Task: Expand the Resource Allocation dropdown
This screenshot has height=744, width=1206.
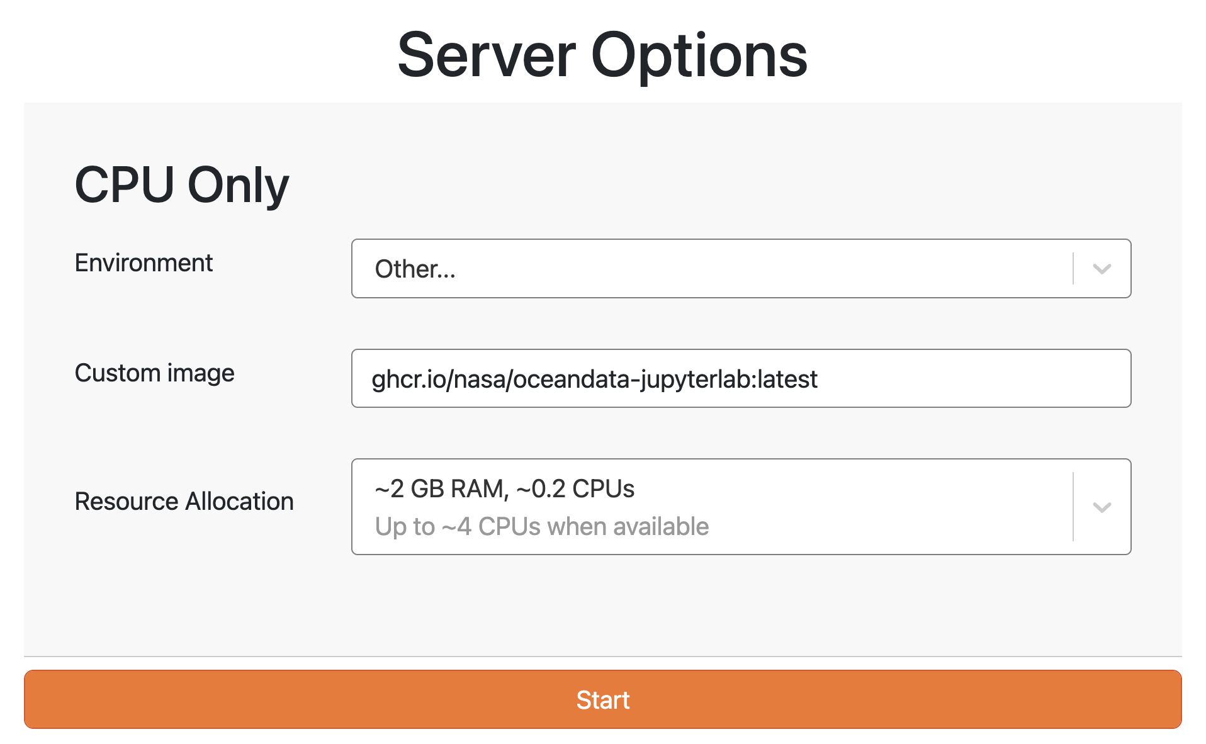Action: point(711,507)
